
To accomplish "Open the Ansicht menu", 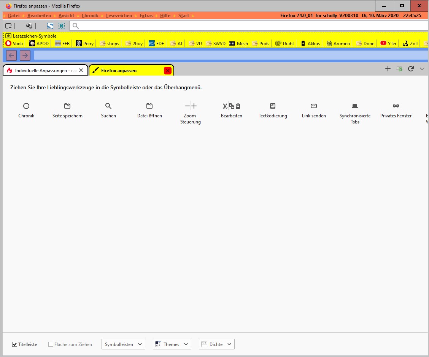I will (x=66, y=16).
